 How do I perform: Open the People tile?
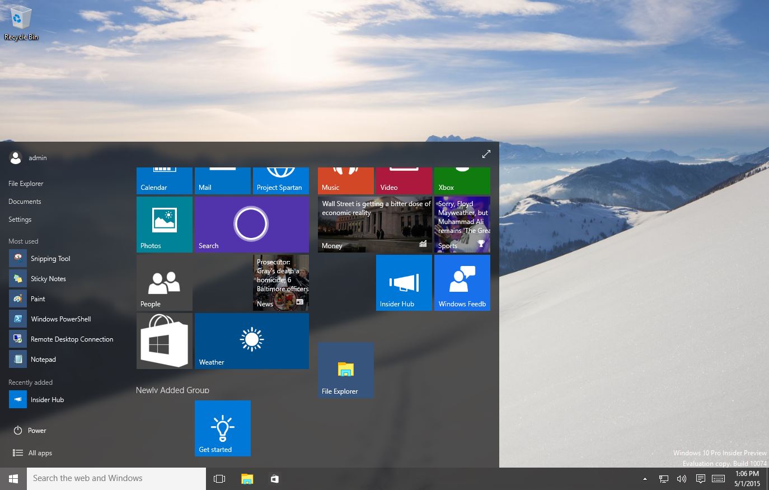coord(164,283)
